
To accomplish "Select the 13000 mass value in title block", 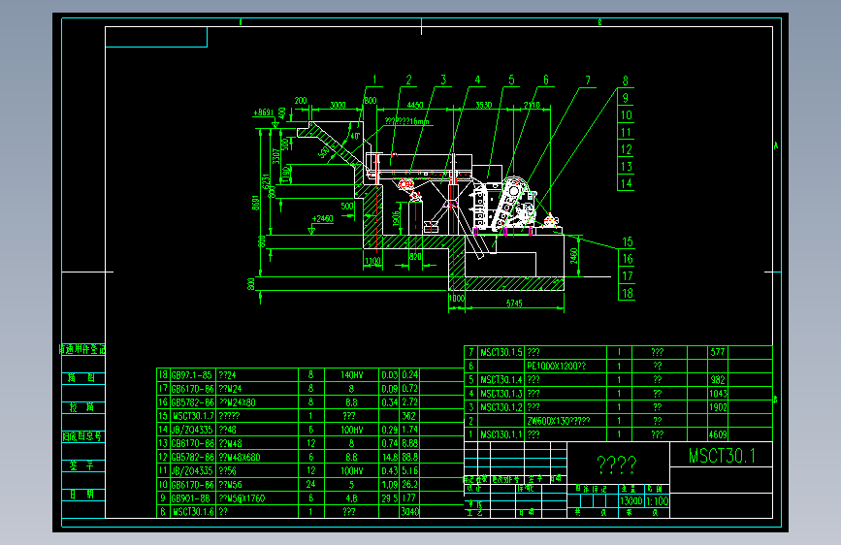I will [631, 501].
